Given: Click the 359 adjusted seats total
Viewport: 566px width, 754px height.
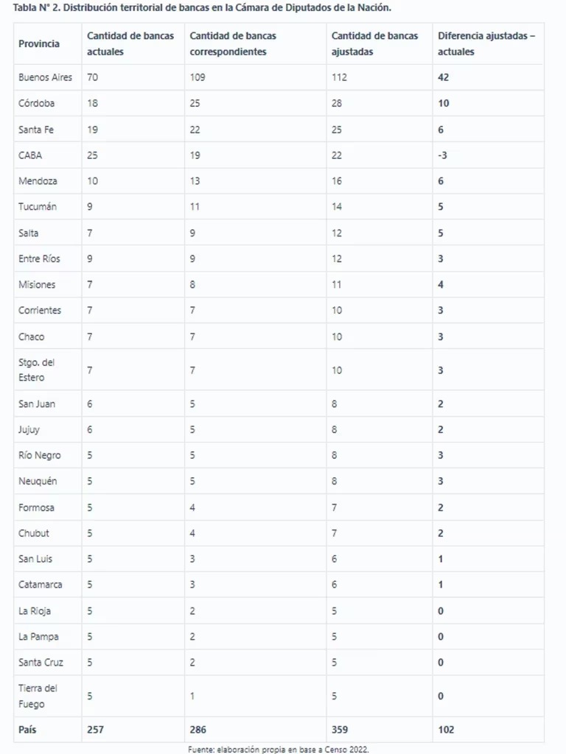Looking at the screenshot, I should click(x=340, y=730).
